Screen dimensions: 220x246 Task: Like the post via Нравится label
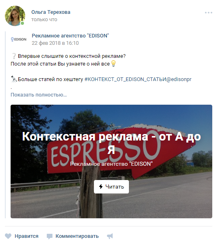coord(26,236)
